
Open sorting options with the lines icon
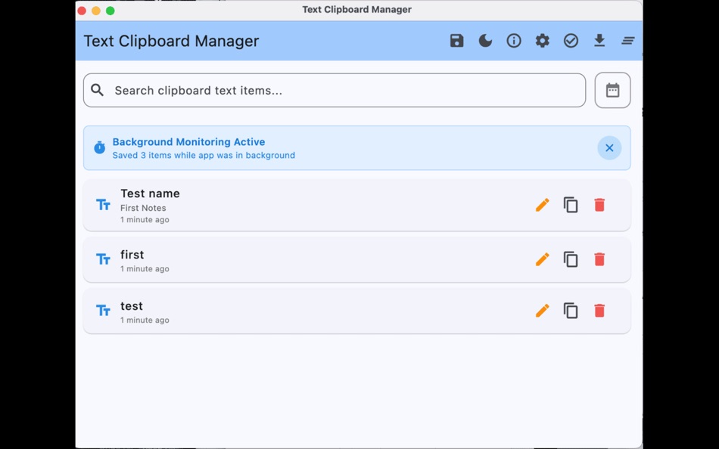(628, 41)
